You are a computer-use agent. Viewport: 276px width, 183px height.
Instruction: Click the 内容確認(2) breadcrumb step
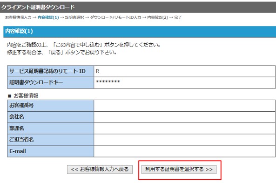(x=157, y=17)
